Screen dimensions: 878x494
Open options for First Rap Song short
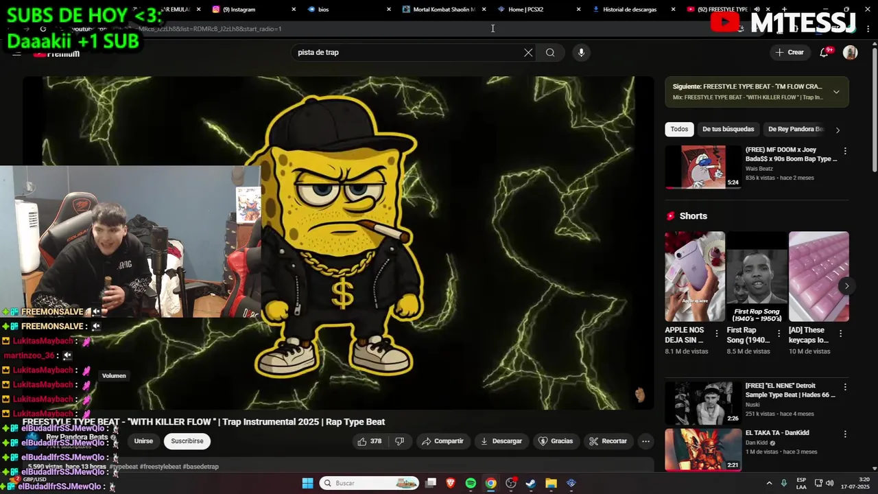779,333
